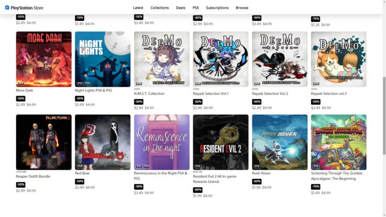
Task: Click Browse in the navigation bar
Action: [x=242, y=8]
